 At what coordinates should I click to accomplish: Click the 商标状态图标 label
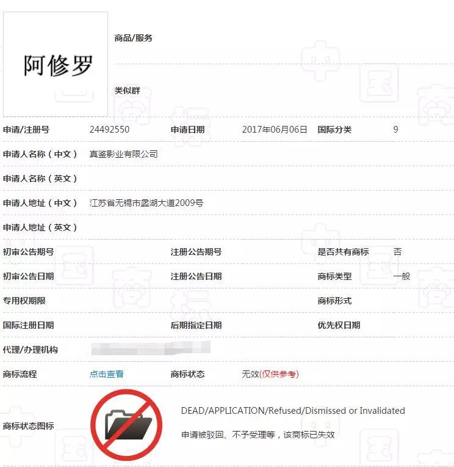28,426
